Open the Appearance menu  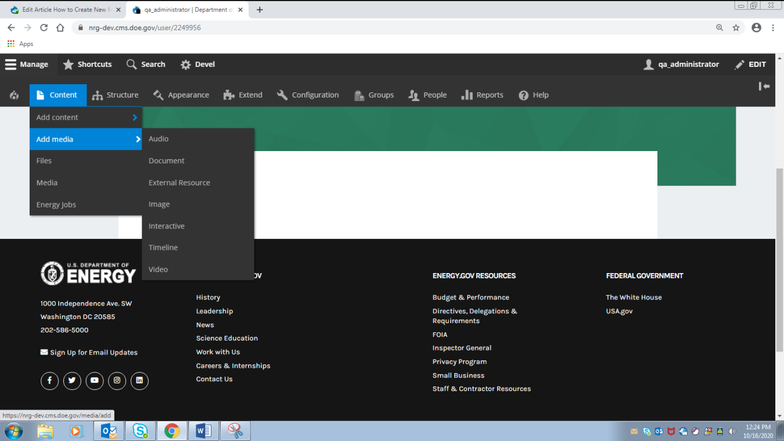pyautogui.click(x=181, y=95)
